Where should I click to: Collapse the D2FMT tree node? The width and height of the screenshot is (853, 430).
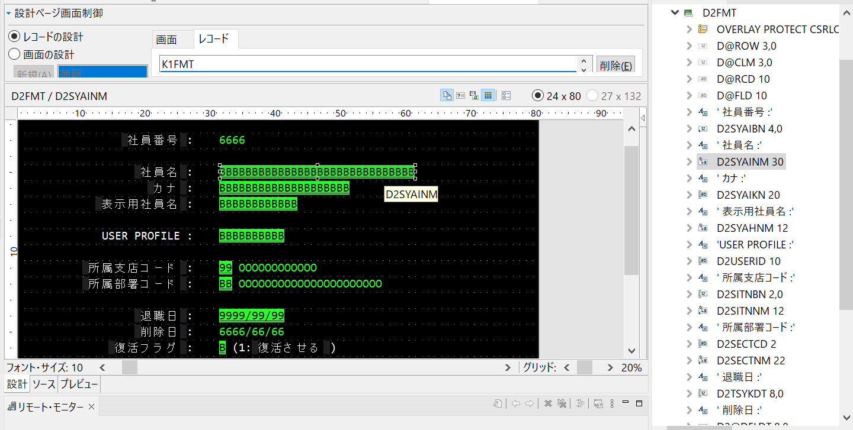tap(674, 12)
